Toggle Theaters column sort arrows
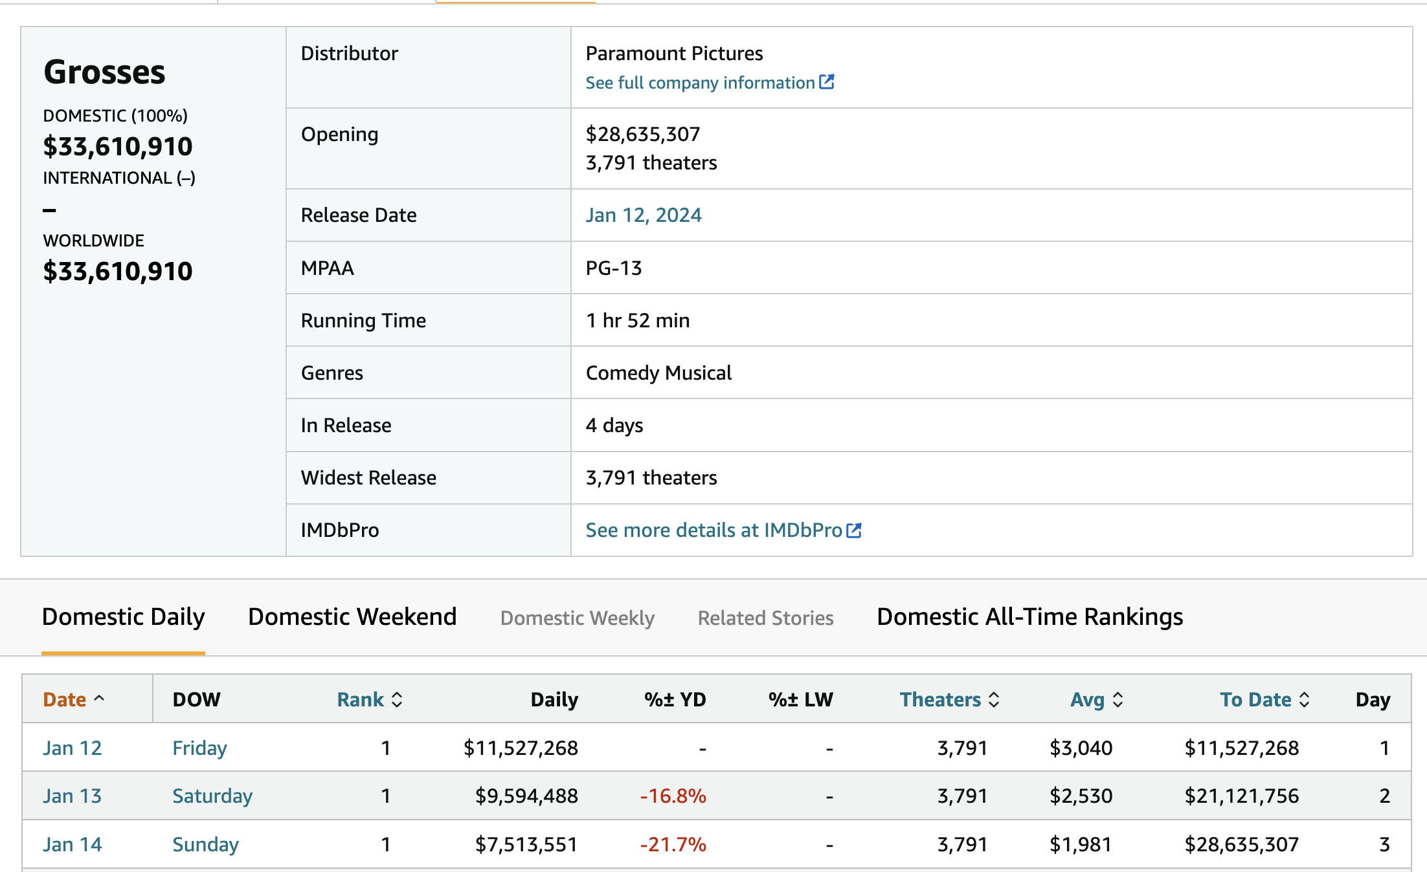The image size is (1427, 872). coord(994,699)
